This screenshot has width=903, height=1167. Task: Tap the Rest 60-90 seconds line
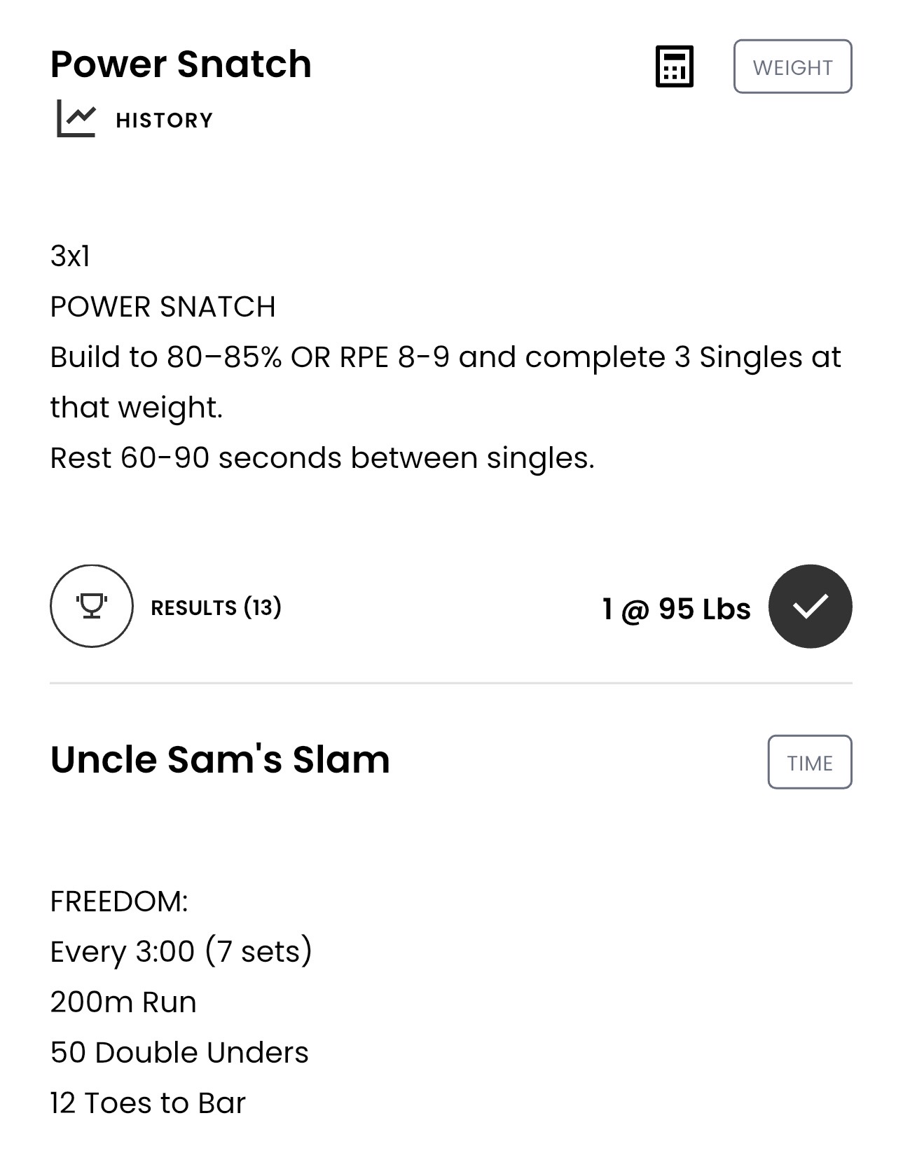point(322,458)
